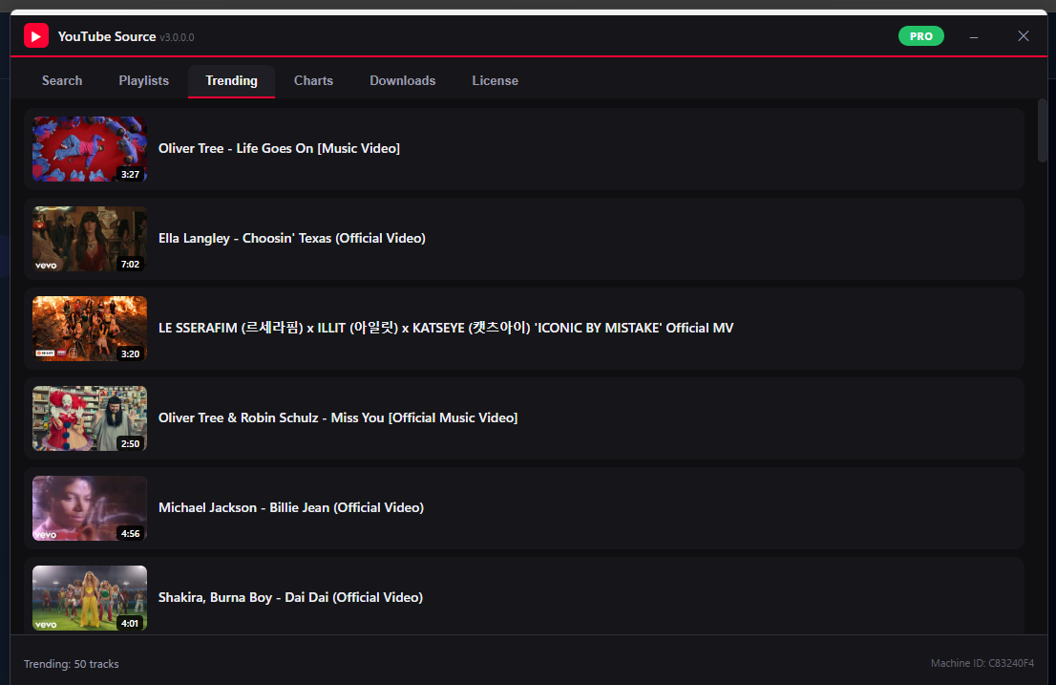The height and width of the screenshot is (685, 1056).
Task: Click 'Trending: 50 tracks' status text
Action: pyautogui.click(x=72, y=664)
